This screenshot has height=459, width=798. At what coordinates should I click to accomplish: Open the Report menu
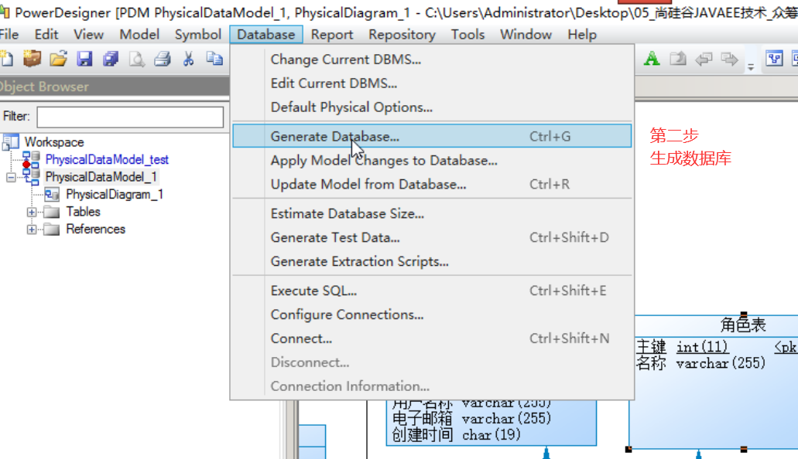(x=332, y=35)
